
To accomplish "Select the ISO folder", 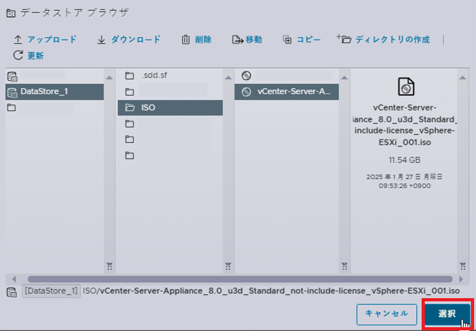I will (170, 108).
